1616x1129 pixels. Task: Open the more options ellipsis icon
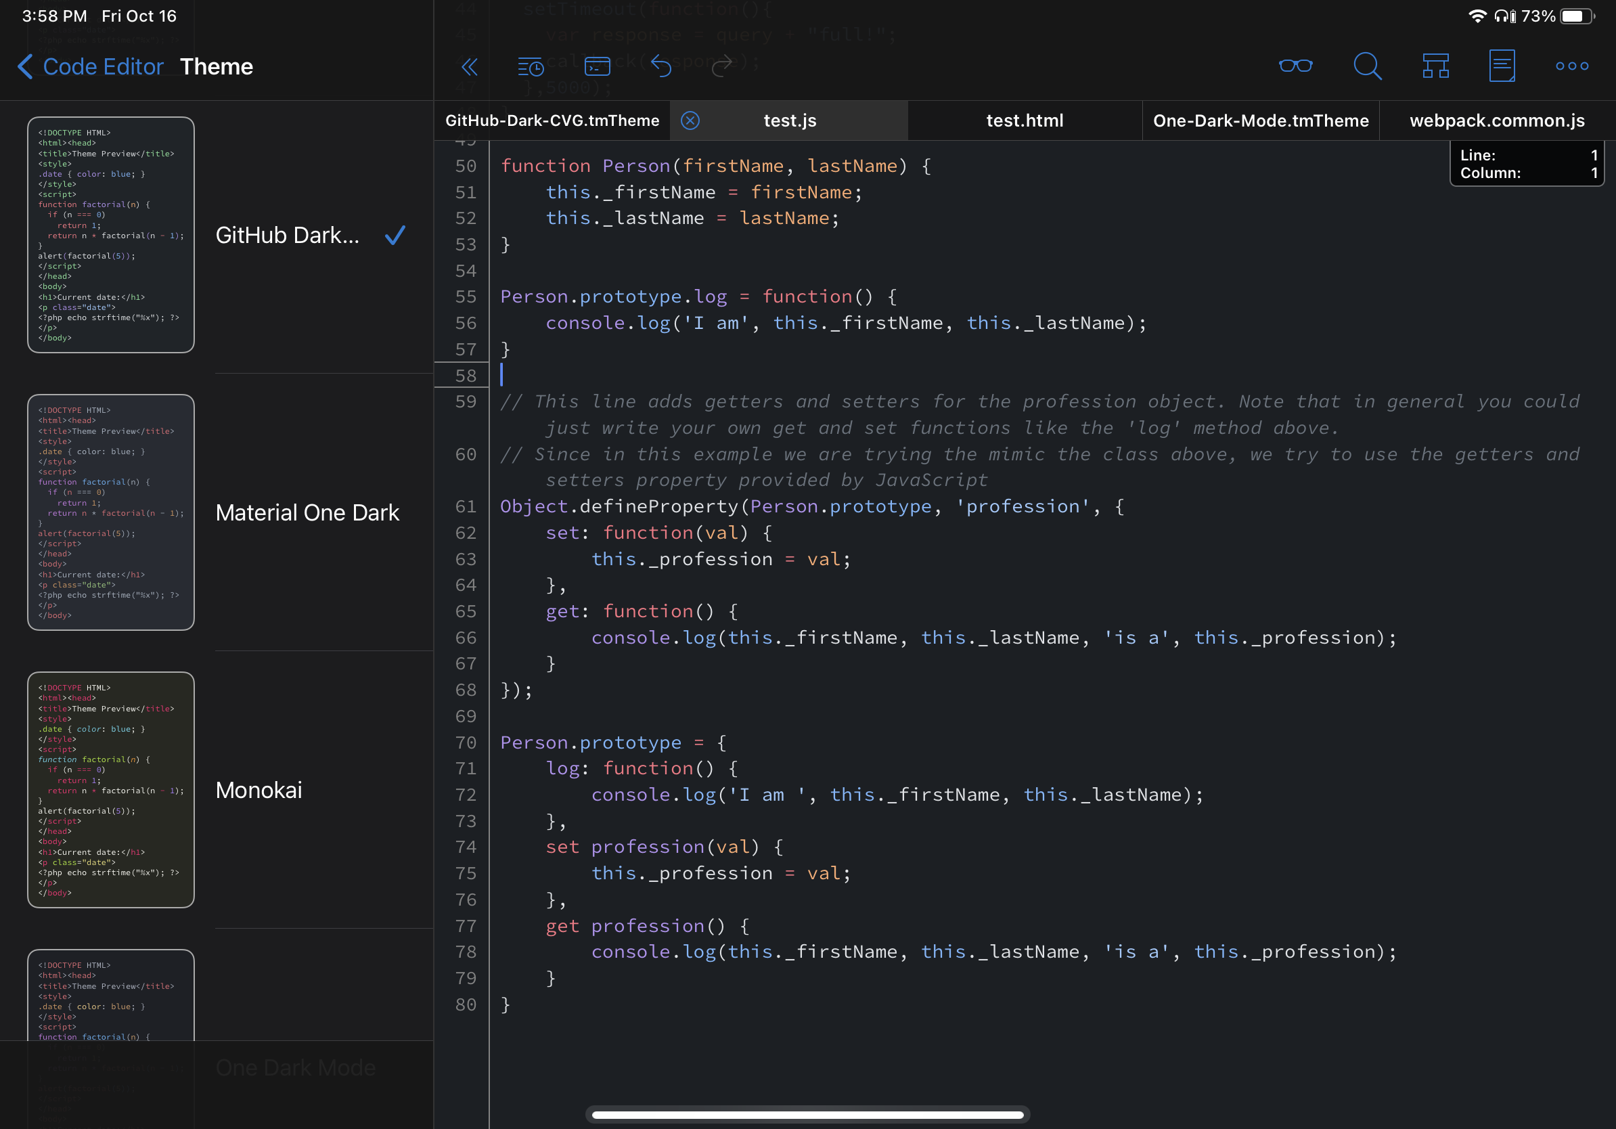(x=1571, y=66)
